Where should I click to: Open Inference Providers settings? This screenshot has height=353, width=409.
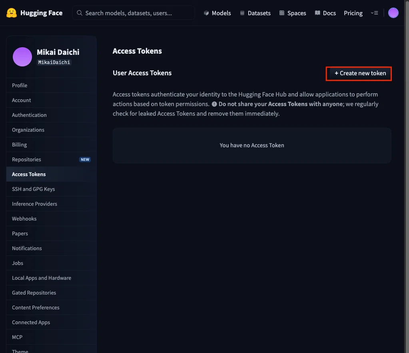coord(52,204)
